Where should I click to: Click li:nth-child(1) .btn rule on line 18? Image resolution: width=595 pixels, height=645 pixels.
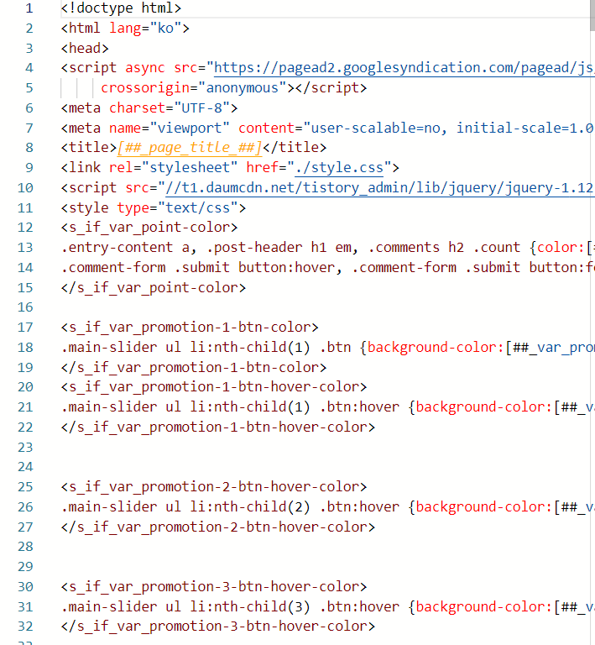click(x=270, y=348)
